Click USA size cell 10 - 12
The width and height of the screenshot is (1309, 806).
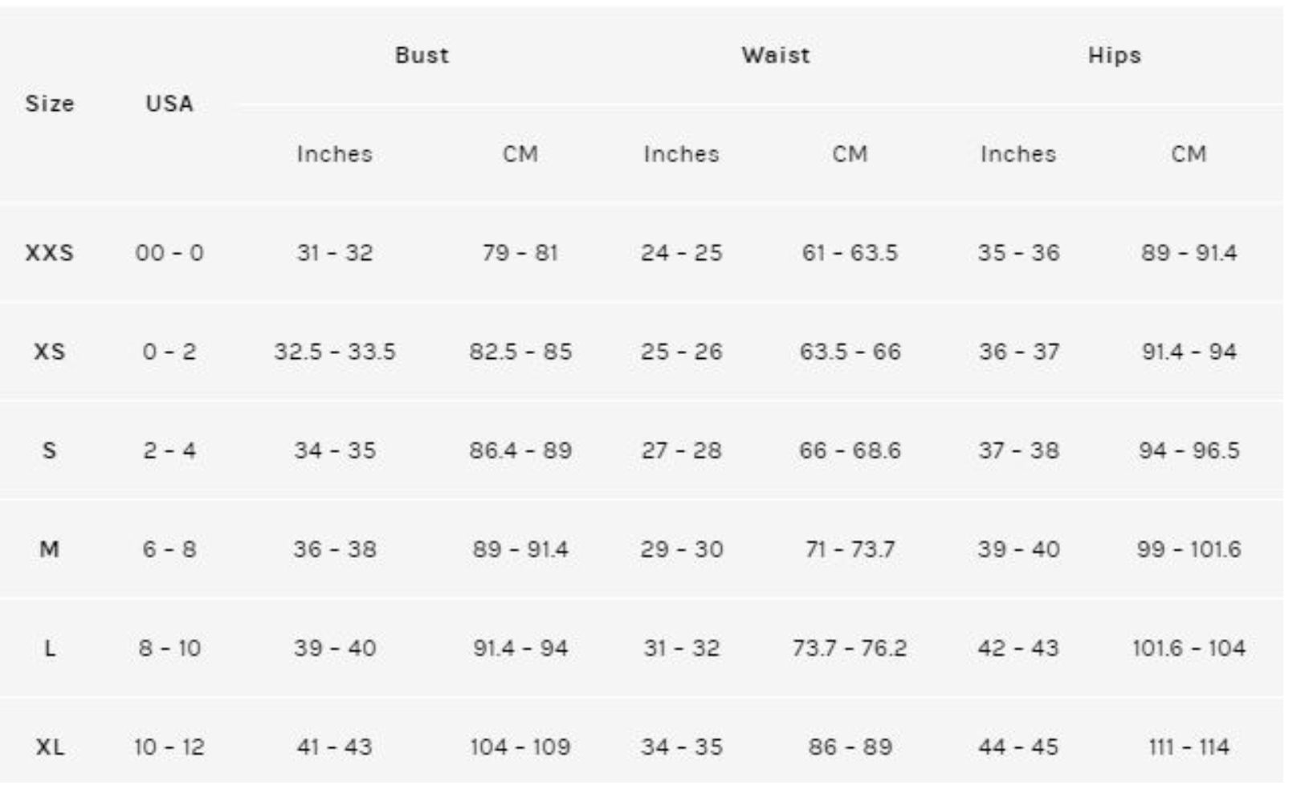click(x=169, y=747)
